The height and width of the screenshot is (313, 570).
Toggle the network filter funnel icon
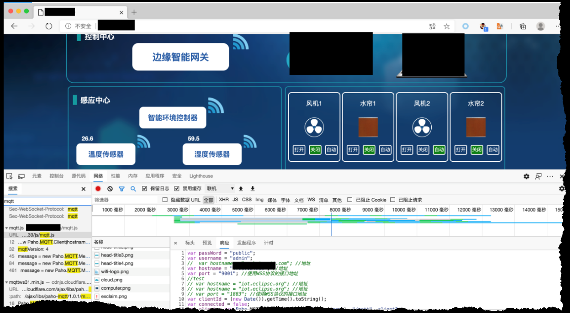(x=122, y=188)
